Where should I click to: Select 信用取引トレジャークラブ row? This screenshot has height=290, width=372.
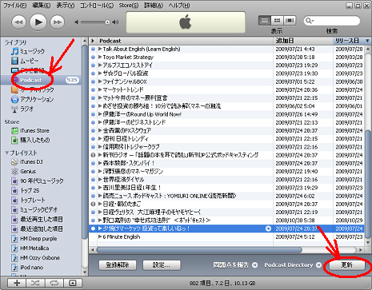point(226,147)
